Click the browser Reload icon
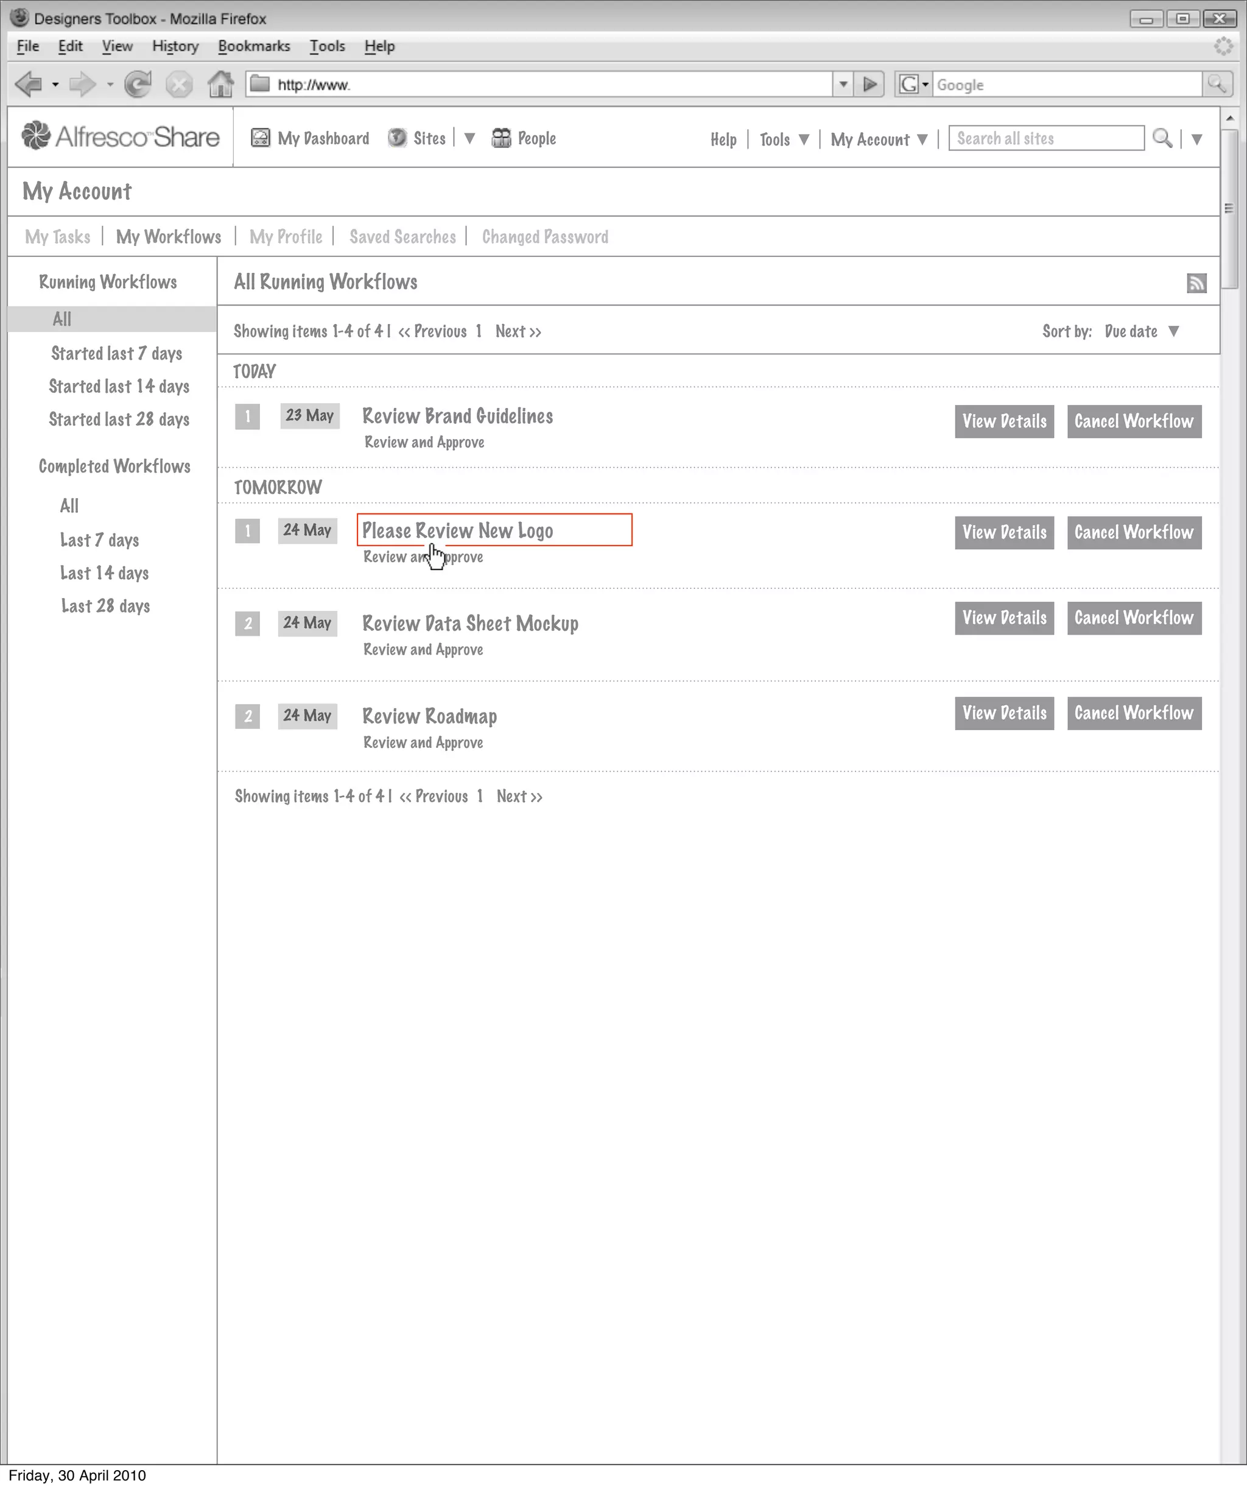The image size is (1247, 1489). (138, 85)
